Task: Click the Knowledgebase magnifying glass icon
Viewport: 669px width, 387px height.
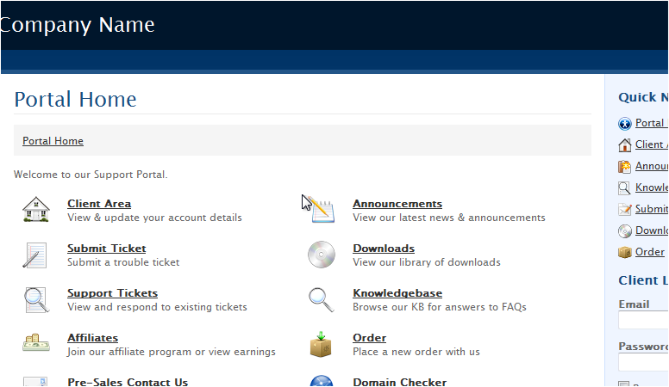Action: pyautogui.click(x=322, y=300)
